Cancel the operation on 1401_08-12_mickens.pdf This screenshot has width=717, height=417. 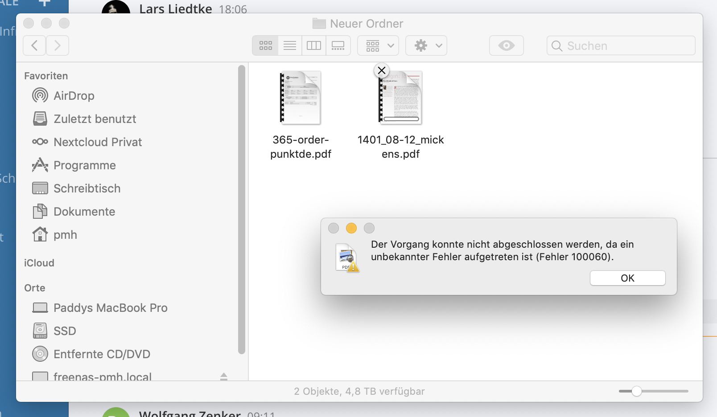(382, 70)
